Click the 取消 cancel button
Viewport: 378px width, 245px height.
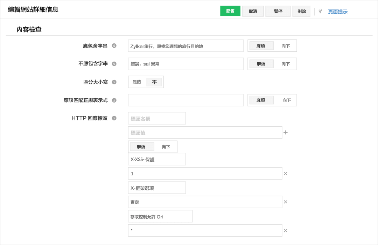[x=253, y=11]
